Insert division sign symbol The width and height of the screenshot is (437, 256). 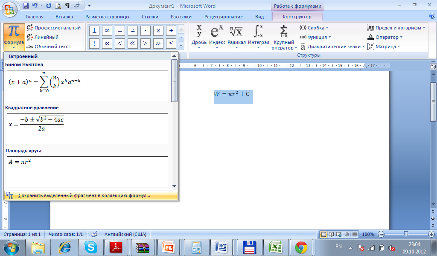coord(171,31)
